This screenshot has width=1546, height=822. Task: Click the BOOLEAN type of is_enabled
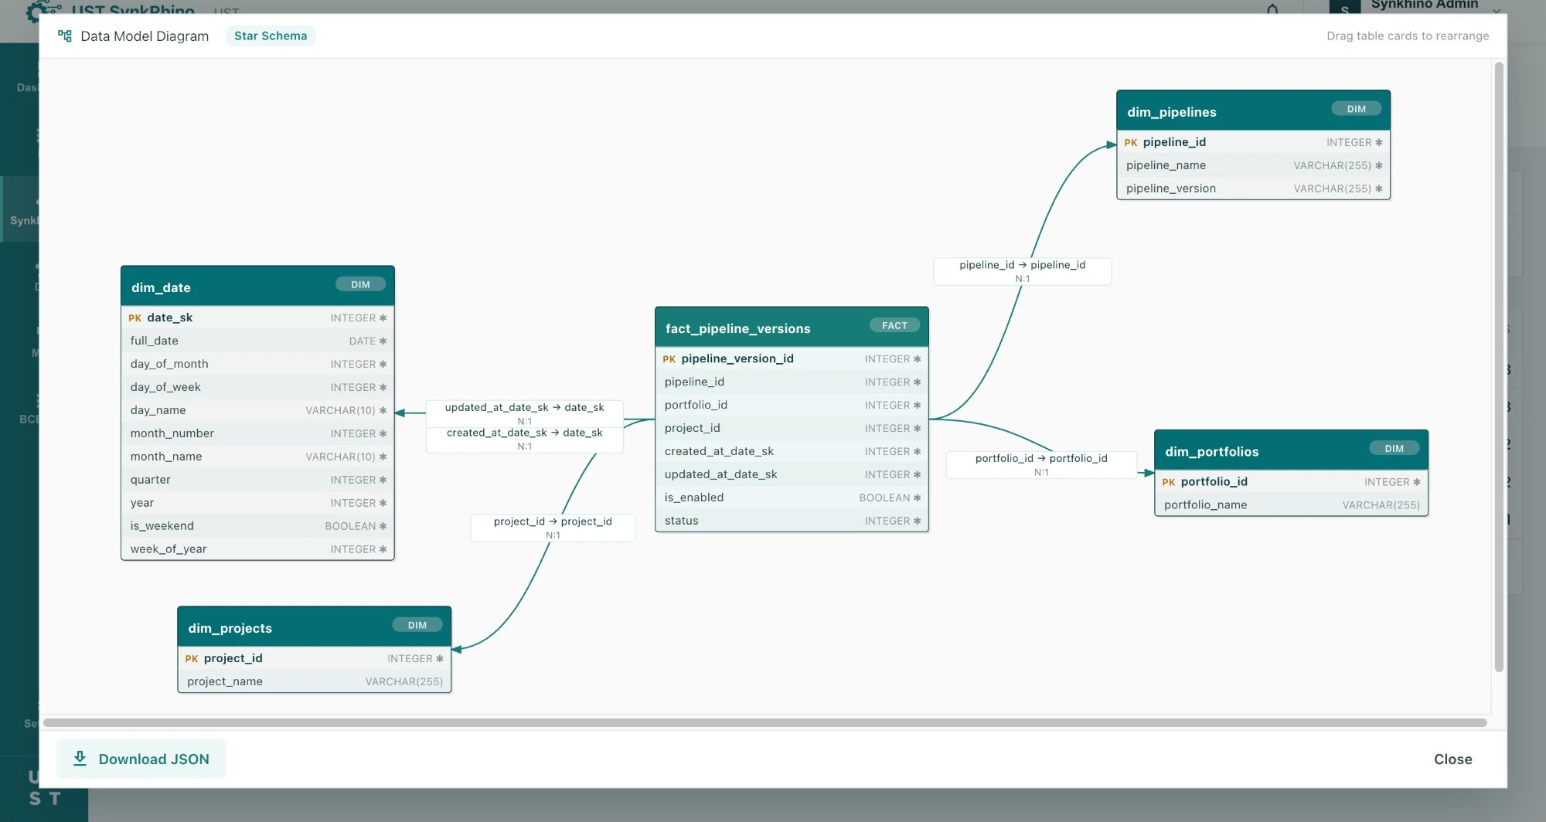(884, 498)
